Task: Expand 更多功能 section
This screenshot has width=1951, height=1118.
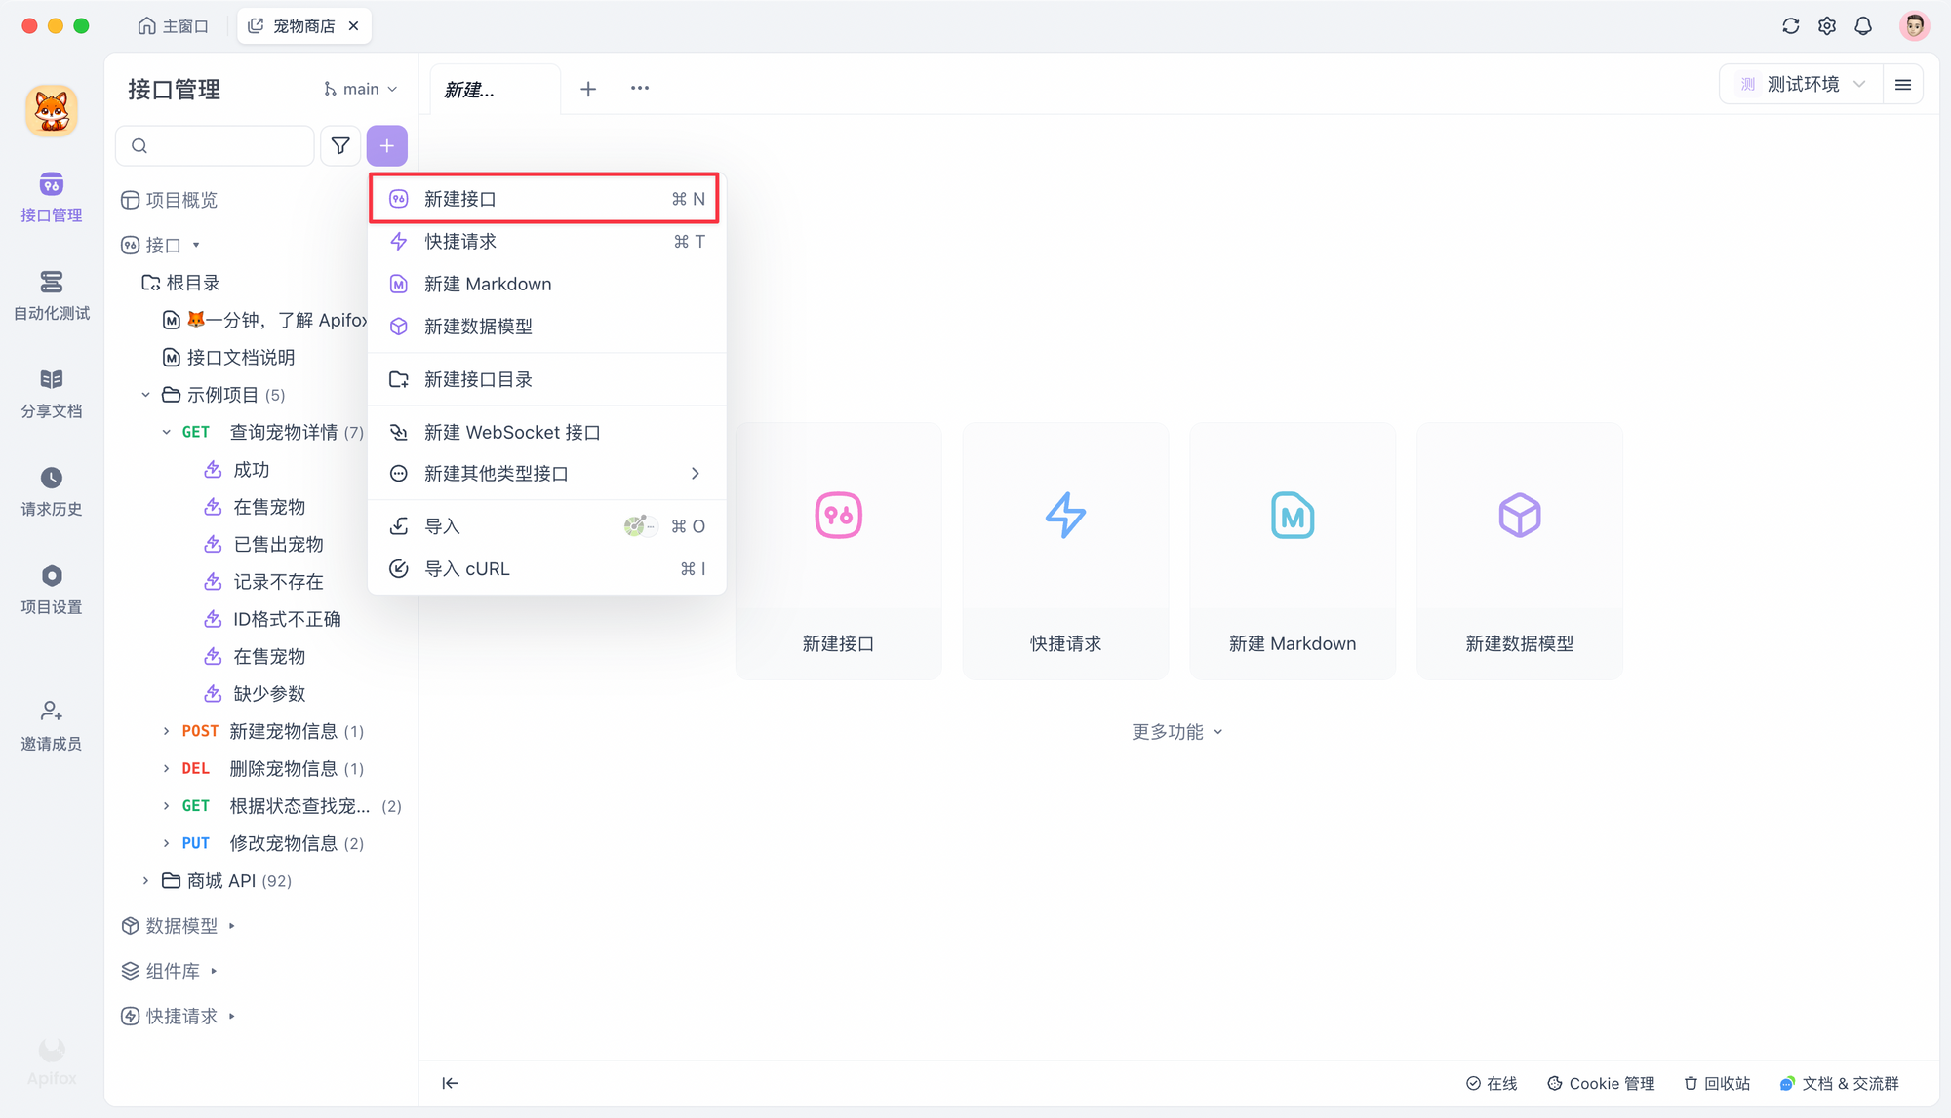Action: pyautogui.click(x=1176, y=732)
